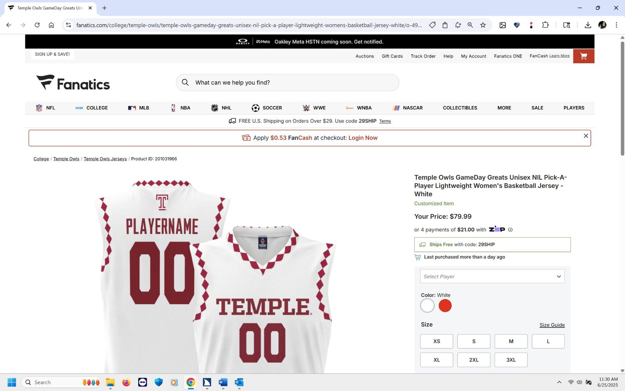Open the NASCAR menu
The image size is (625, 391).
(x=407, y=108)
